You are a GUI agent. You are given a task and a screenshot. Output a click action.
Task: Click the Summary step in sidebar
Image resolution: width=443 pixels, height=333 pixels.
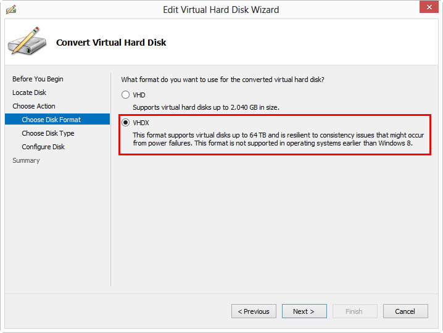click(x=26, y=160)
